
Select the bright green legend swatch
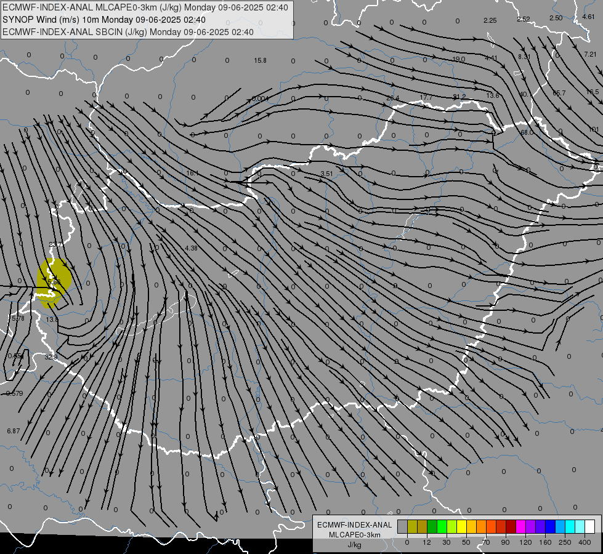442,527
